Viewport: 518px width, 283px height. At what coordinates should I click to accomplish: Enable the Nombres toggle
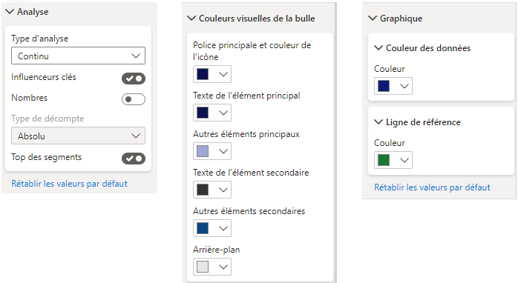(x=134, y=99)
